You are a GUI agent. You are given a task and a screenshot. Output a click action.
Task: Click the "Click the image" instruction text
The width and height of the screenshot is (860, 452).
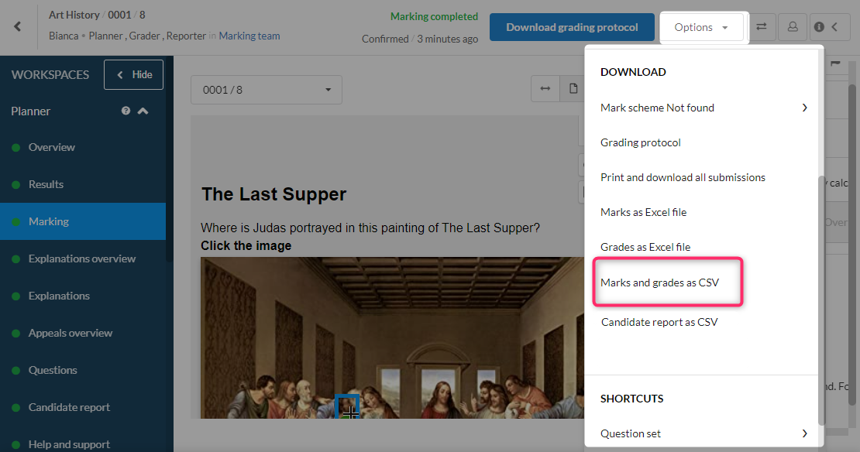[x=246, y=245]
